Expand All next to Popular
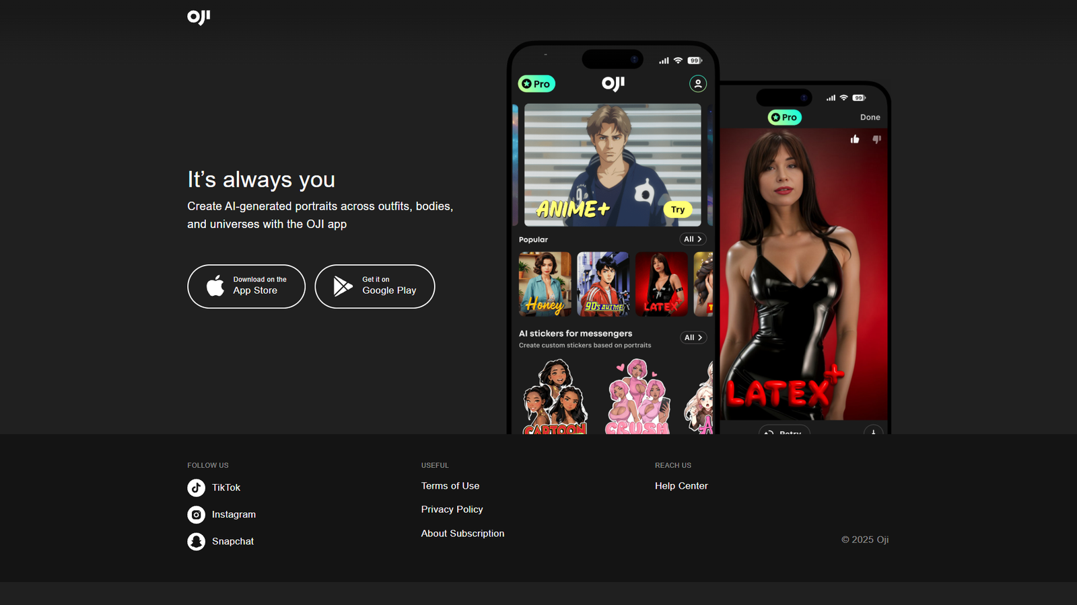1077x605 pixels. click(693, 239)
